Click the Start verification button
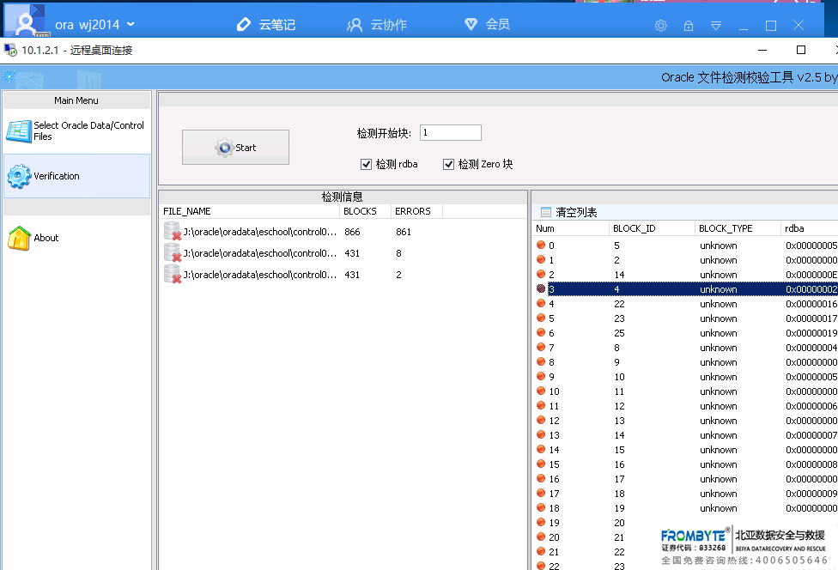The width and height of the screenshot is (838, 570). 235,148
